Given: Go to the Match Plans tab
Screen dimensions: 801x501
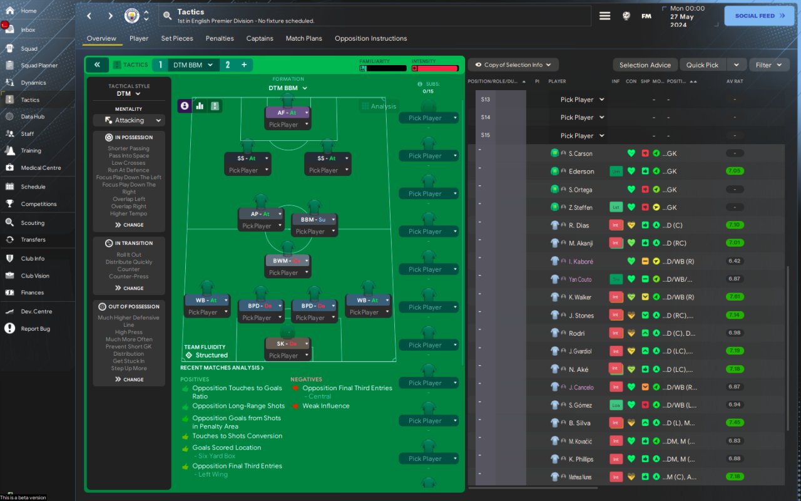Looking at the screenshot, I should pos(304,38).
